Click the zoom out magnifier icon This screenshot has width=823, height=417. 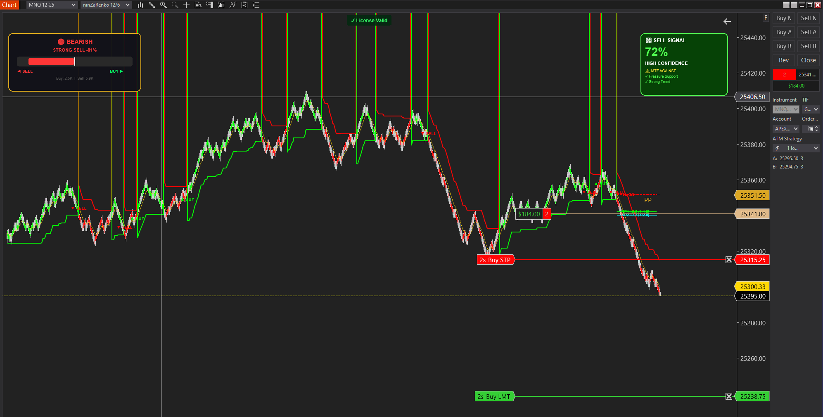click(x=175, y=5)
